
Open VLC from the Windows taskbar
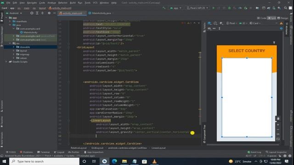coord(154,161)
